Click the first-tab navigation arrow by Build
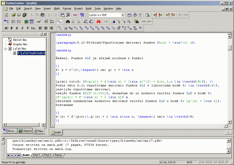This screenshot has width=234, height=165. point(8,155)
